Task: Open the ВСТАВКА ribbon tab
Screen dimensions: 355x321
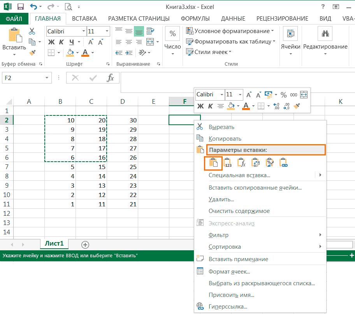Action: click(84, 18)
